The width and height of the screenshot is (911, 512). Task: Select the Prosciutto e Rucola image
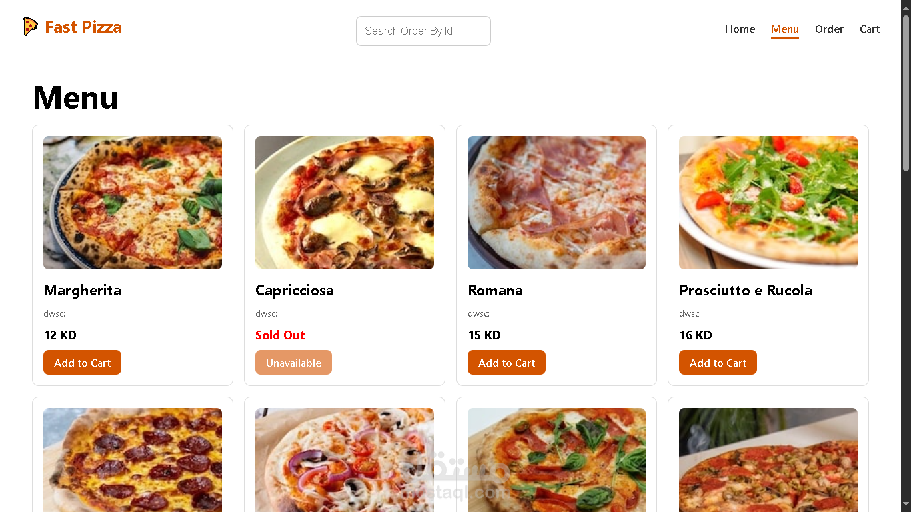pyautogui.click(x=768, y=203)
